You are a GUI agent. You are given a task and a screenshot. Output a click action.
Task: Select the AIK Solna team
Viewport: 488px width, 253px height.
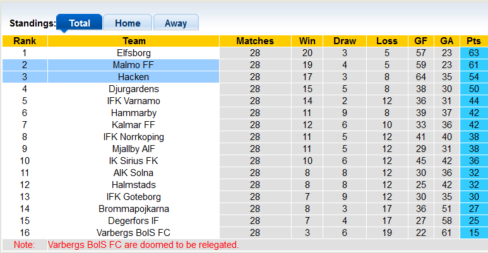[x=133, y=173]
